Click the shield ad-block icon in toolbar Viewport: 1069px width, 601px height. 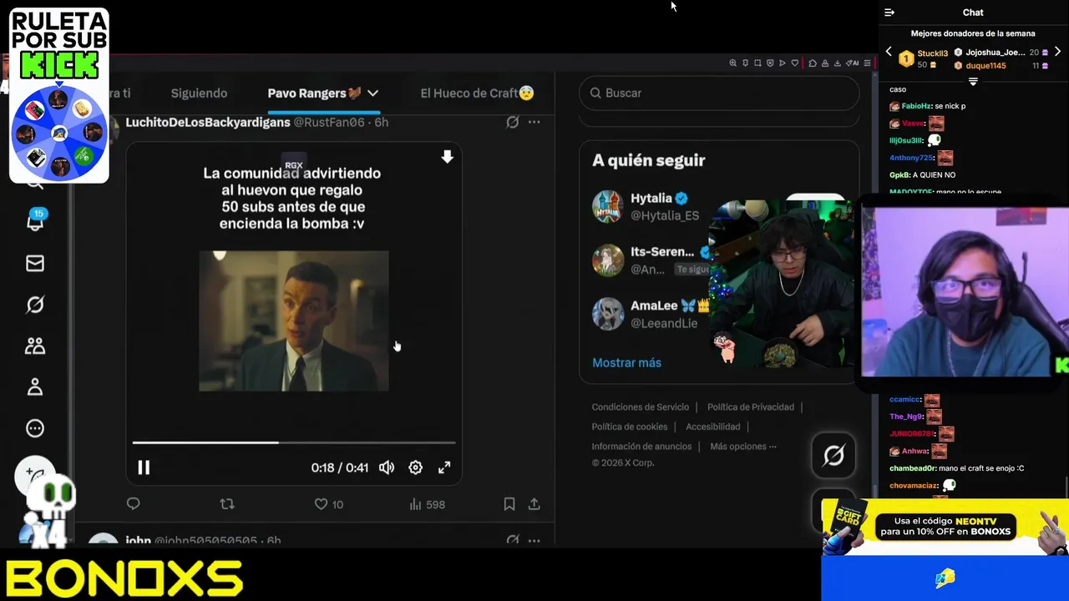tap(770, 63)
